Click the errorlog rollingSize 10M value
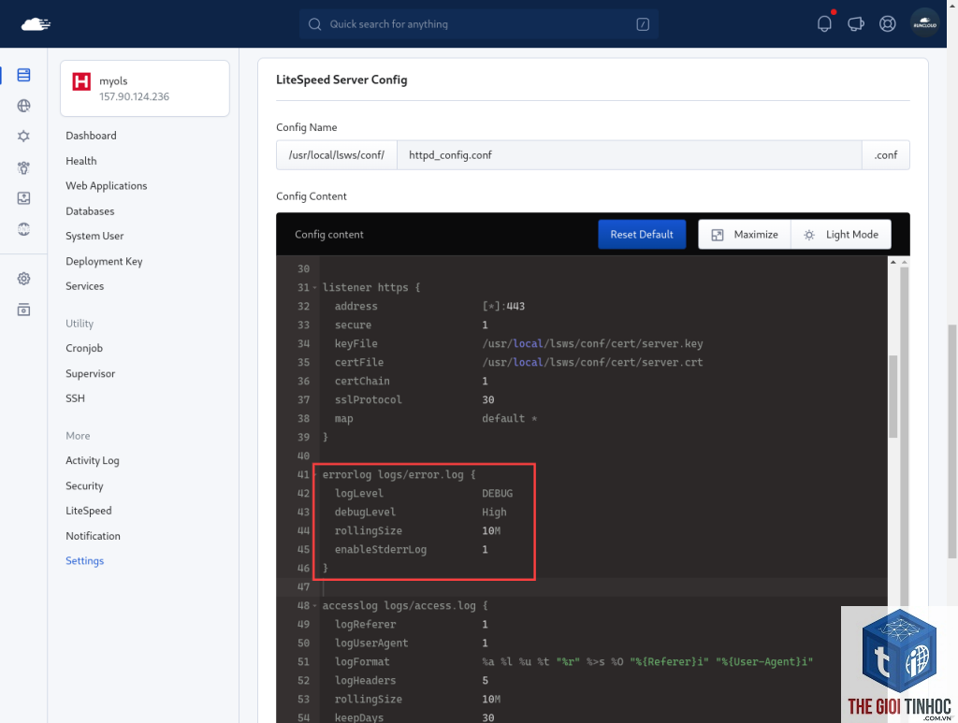Viewport: 958px width, 723px height. pyautogui.click(x=491, y=530)
